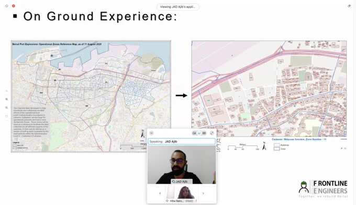Click the 'Beirut Port Explosions' title on the left map
Viewport: 356px width, 205px height.
57,44
